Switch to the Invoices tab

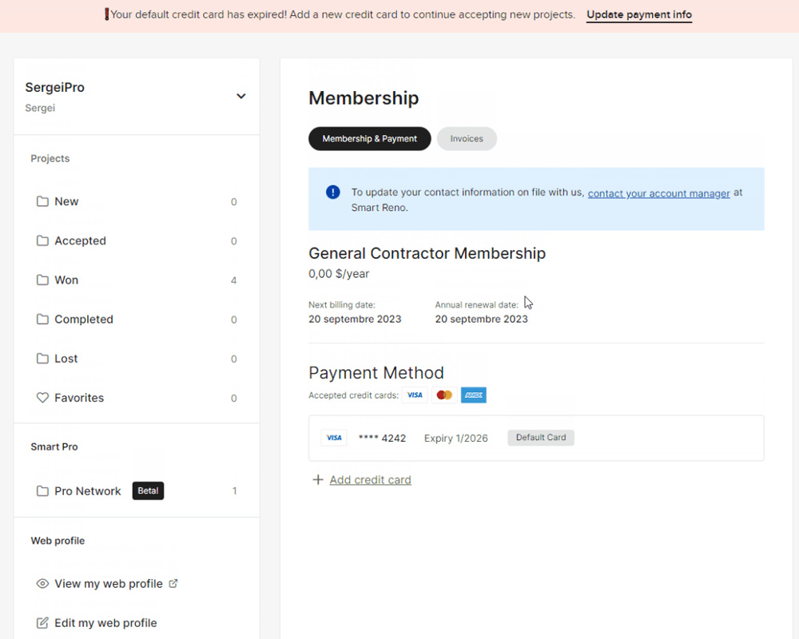pos(467,139)
